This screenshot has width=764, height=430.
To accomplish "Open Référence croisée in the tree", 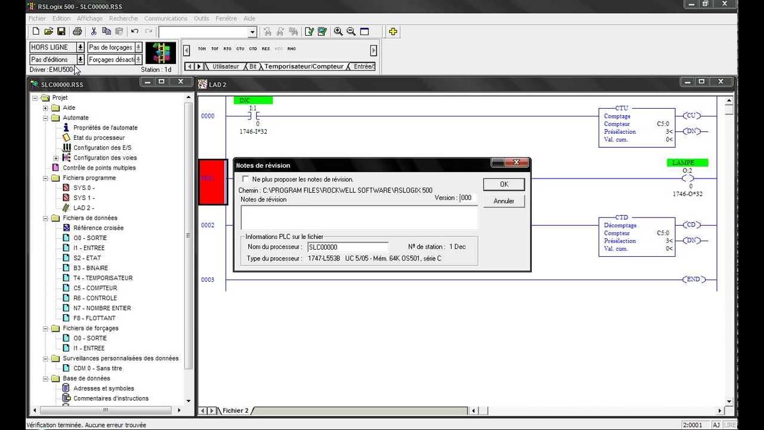I will (98, 228).
